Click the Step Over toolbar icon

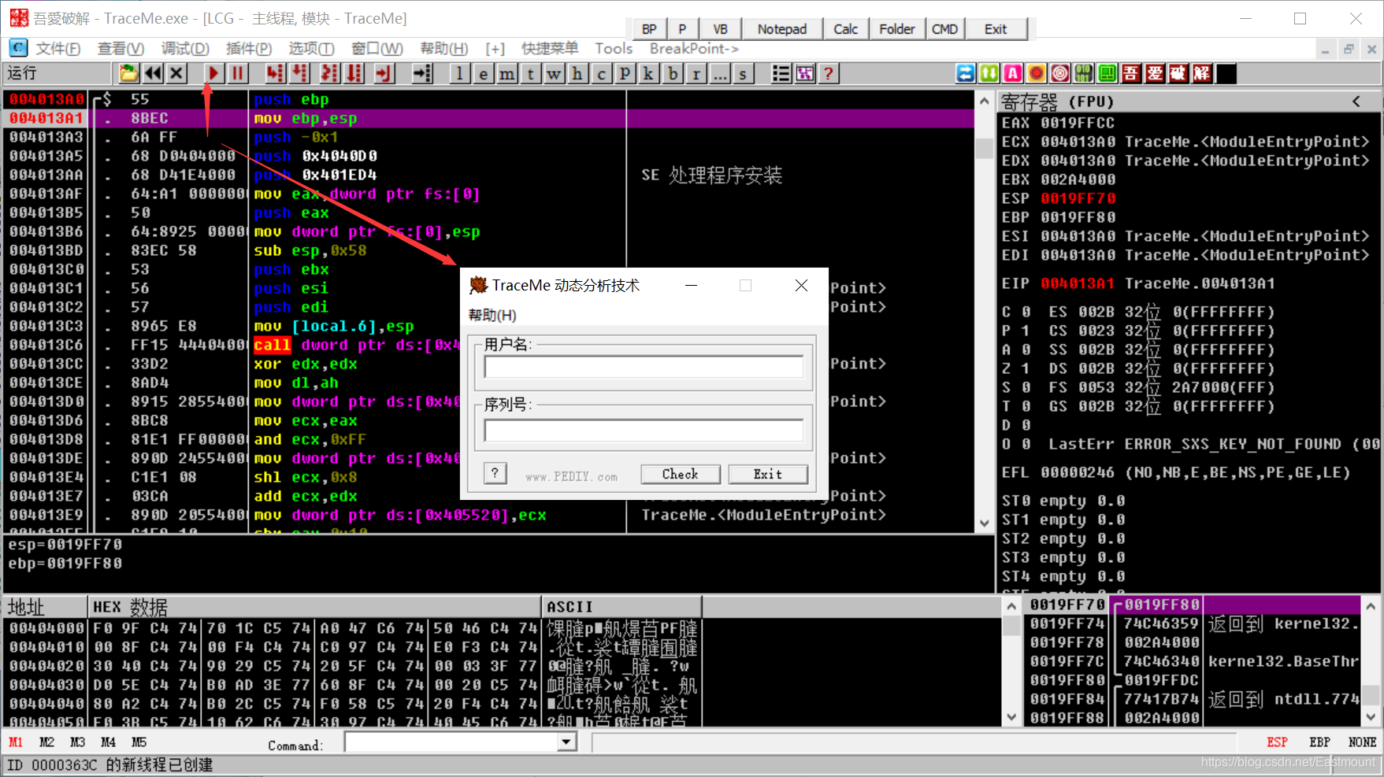click(x=300, y=73)
